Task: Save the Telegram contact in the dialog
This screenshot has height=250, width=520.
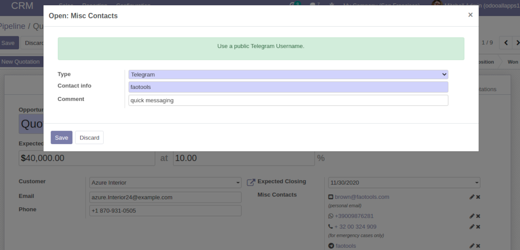Action: point(61,138)
